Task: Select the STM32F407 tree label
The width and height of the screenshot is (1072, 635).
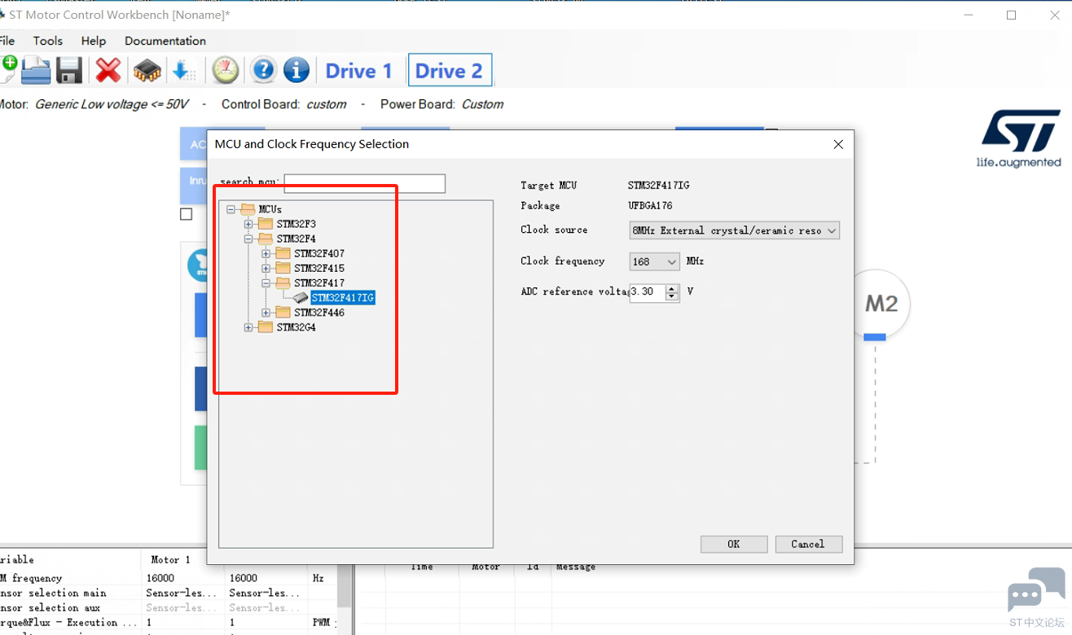Action: (319, 254)
